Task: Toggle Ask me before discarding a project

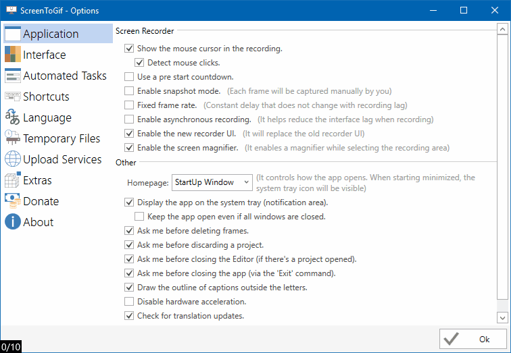Action: coord(129,244)
